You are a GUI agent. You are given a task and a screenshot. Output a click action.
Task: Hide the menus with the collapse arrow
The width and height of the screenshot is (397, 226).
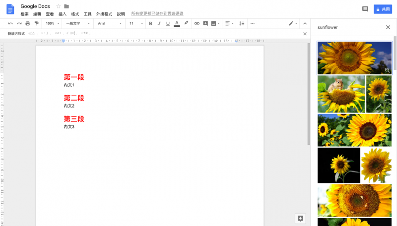point(305,23)
